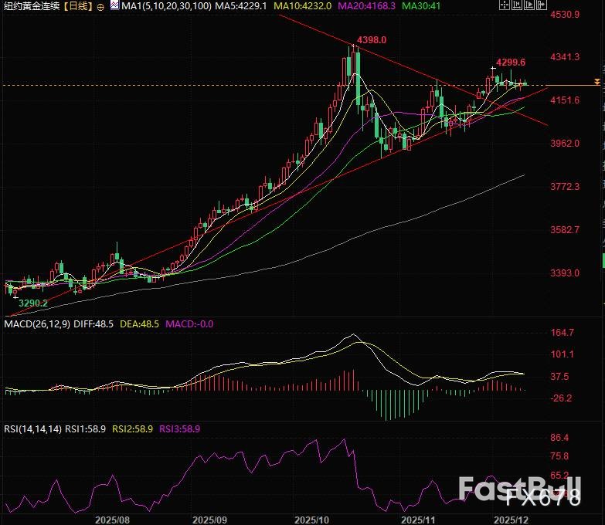Click the MA indicator chart icon
This screenshot has height=525, width=605.
click(x=114, y=6)
